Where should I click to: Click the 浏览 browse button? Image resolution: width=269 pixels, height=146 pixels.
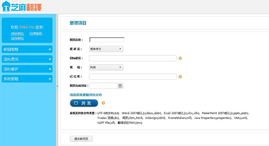[84, 103]
